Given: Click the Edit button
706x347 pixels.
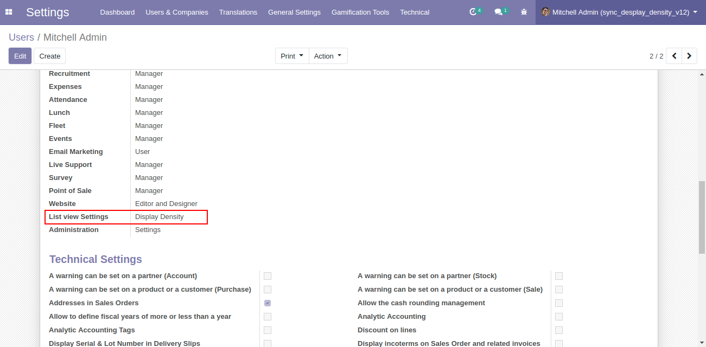Looking at the screenshot, I should pos(20,56).
